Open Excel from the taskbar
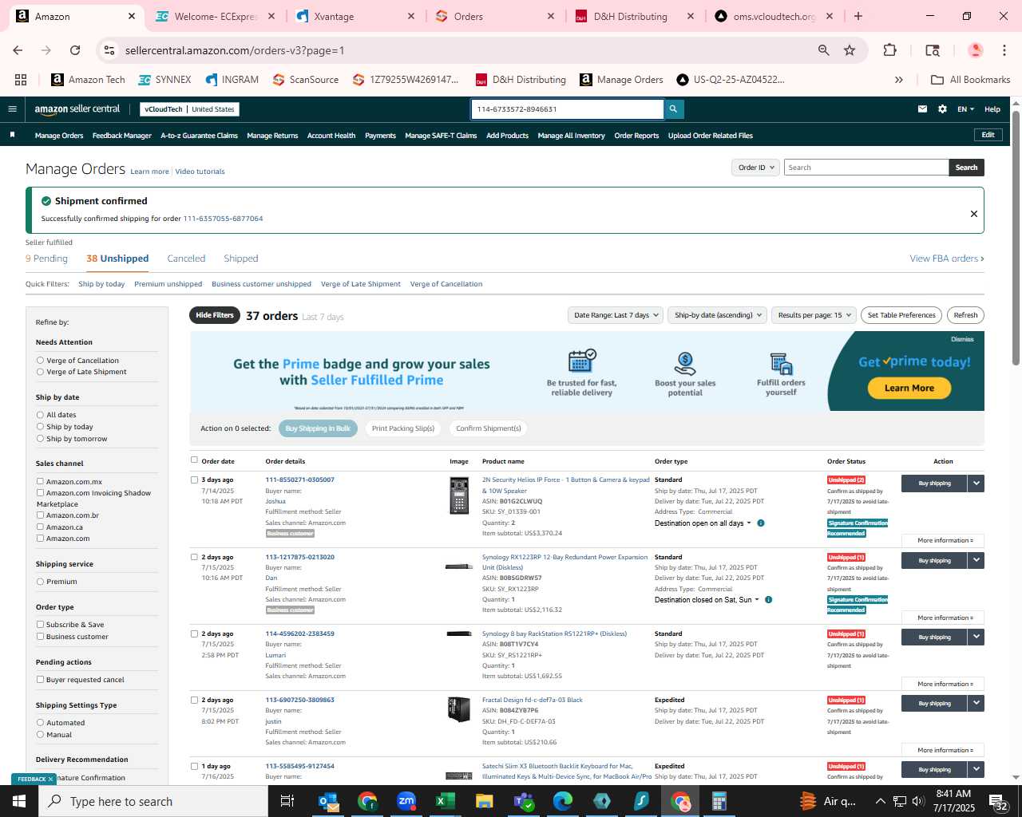1022x817 pixels. click(x=446, y=801)
